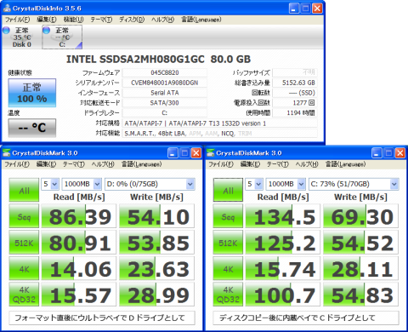Run 4K test in right CrystalDiskMark

coord(228,268)
